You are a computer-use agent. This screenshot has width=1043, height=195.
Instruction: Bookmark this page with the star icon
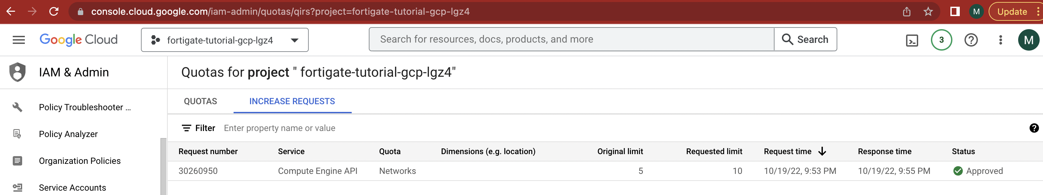928,11
